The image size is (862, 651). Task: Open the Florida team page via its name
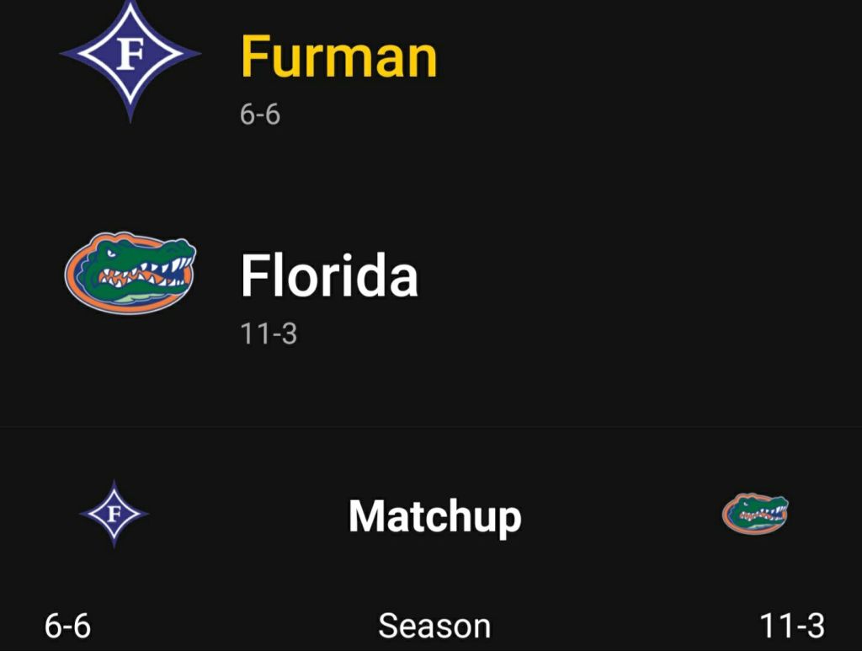pyautogui.click(x=329, y=276)
